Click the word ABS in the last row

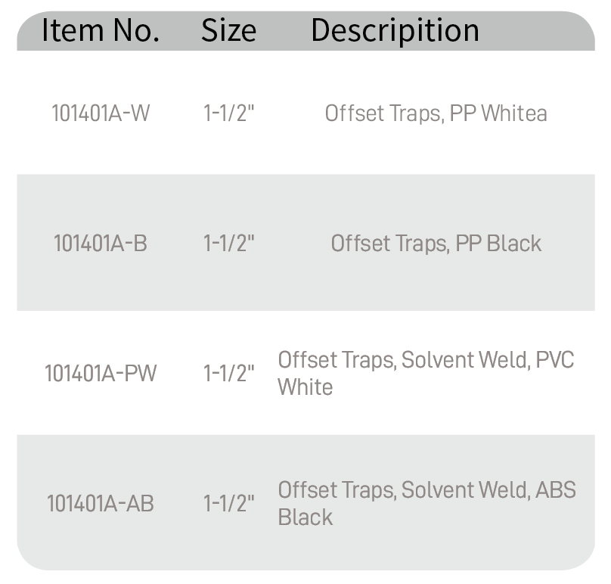click(556, 489)
